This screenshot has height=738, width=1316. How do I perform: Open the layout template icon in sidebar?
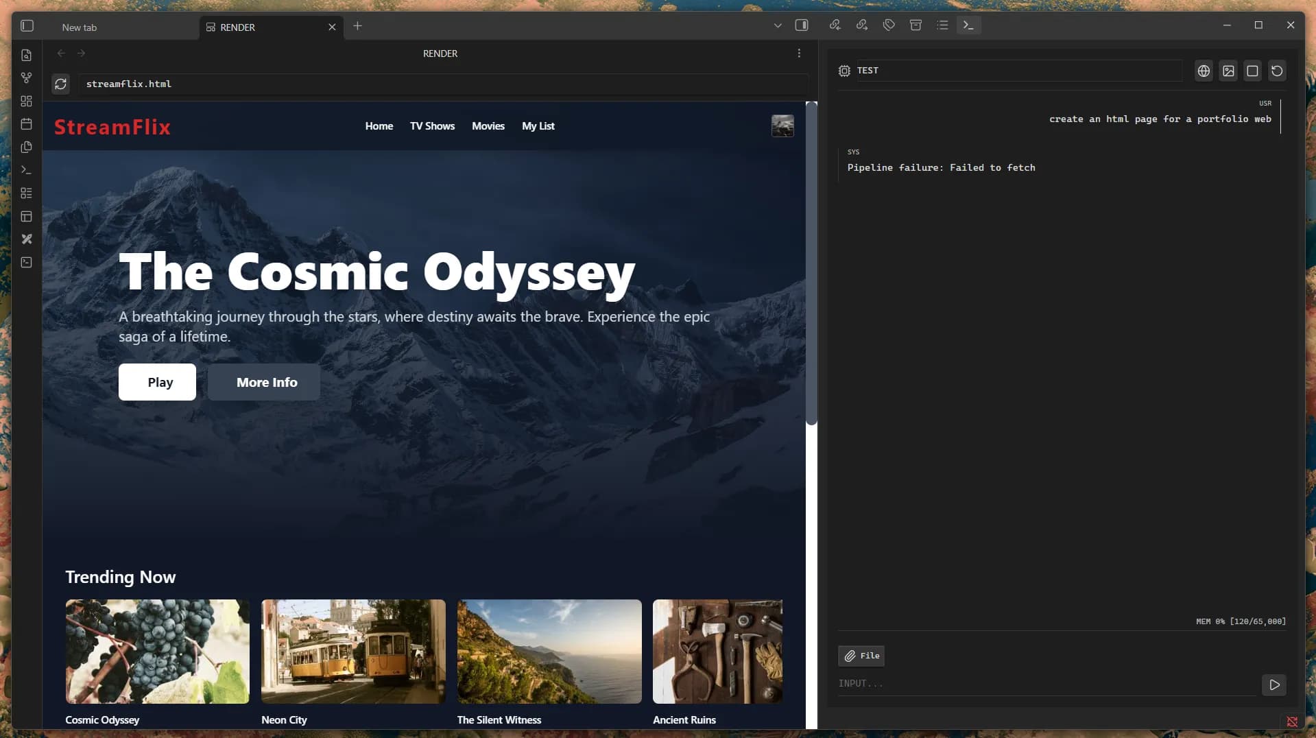[27, 216]
